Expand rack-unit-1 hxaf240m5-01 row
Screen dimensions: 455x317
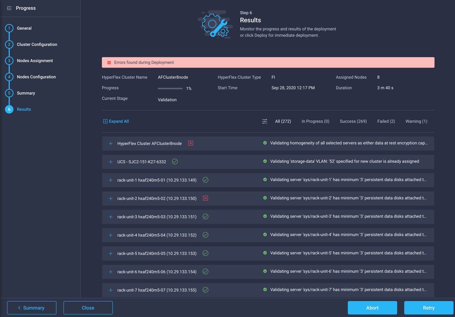click(x=111, y=180)
